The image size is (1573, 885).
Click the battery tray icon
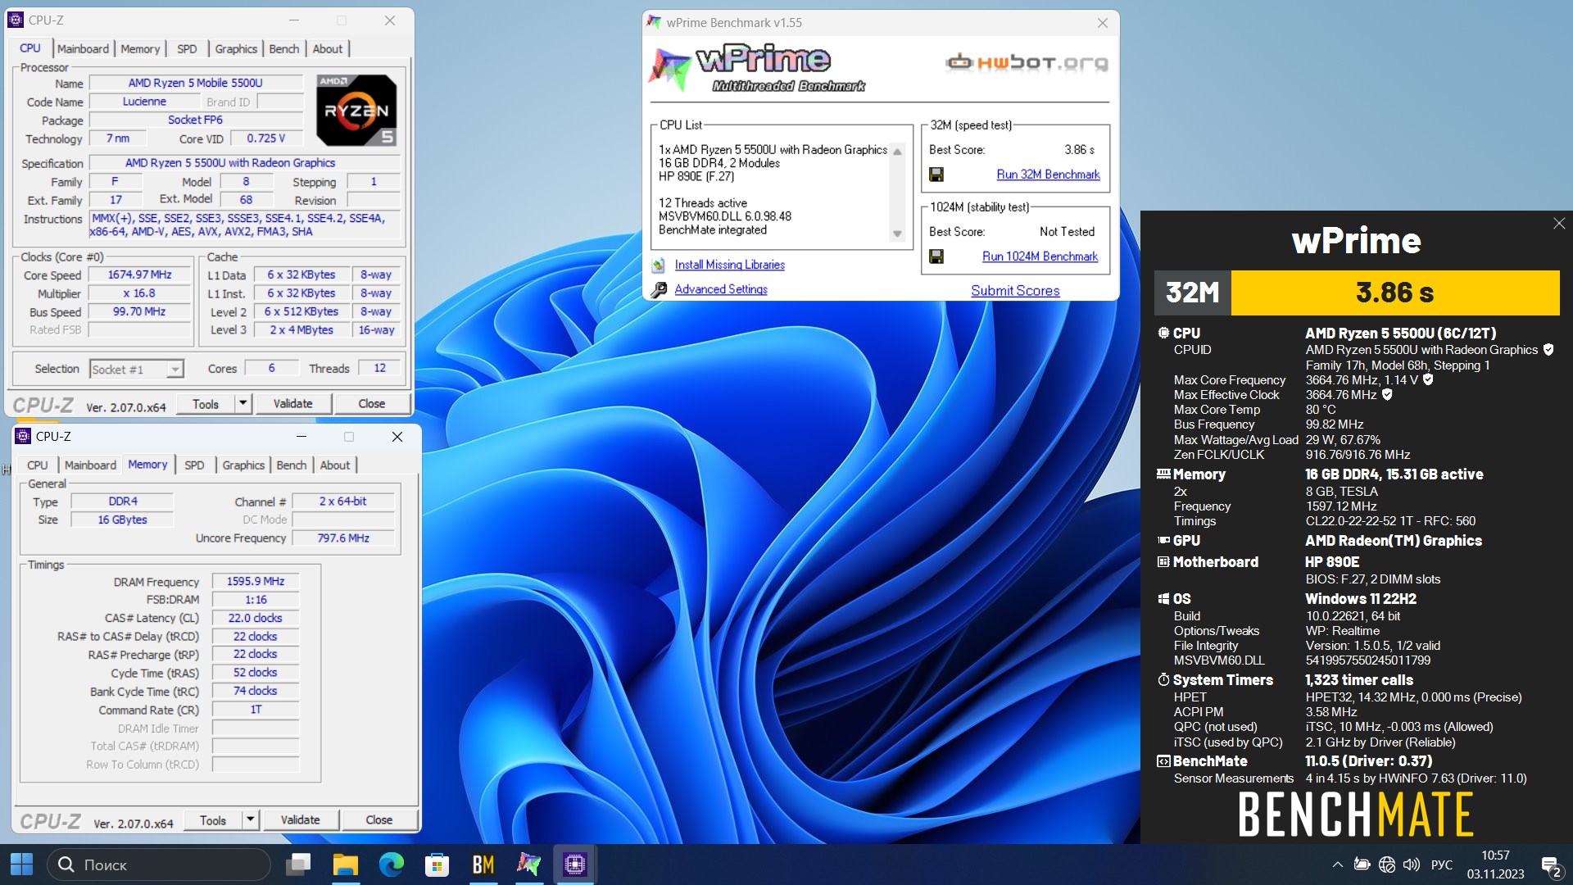(1362, 865)
